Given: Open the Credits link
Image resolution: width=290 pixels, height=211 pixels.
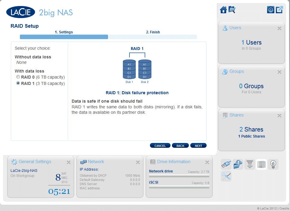Looking at the screenshot, I should point(284,208).
